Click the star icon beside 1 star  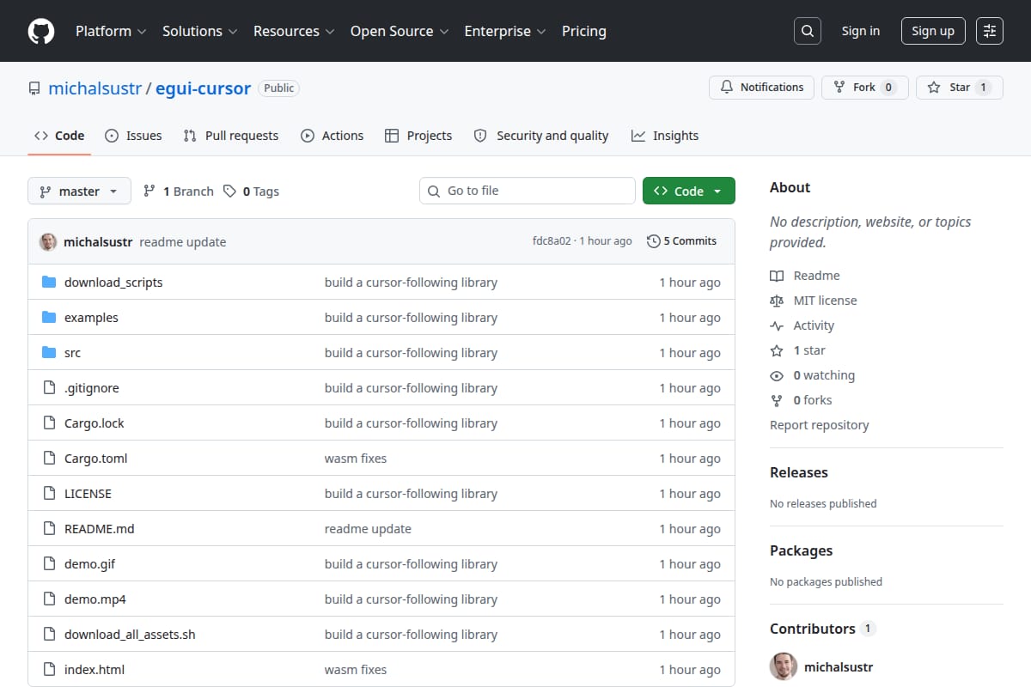tap(777, 350)
